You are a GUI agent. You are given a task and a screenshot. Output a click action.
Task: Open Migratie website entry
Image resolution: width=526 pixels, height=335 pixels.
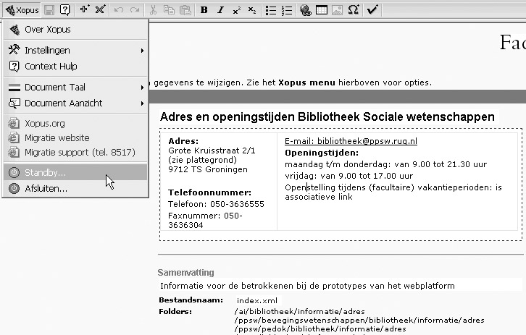(75, 137)
